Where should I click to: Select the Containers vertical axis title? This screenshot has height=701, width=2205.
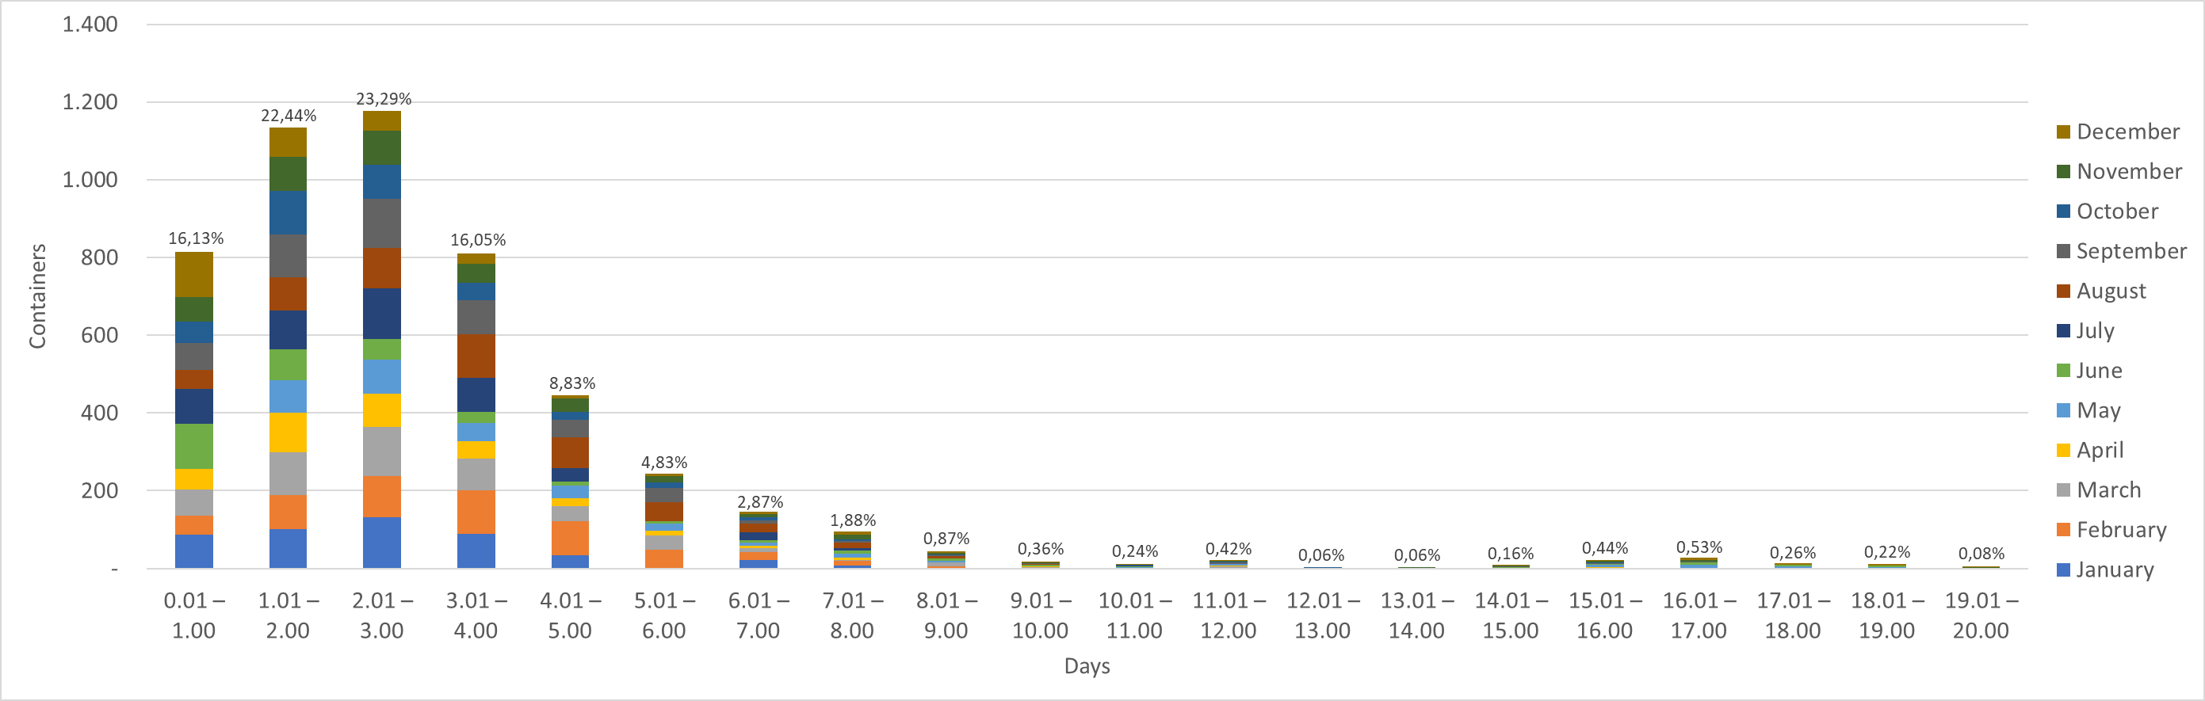(38, 296)
